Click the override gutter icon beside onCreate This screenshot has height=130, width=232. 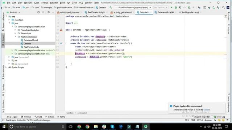tap(61, 43)
